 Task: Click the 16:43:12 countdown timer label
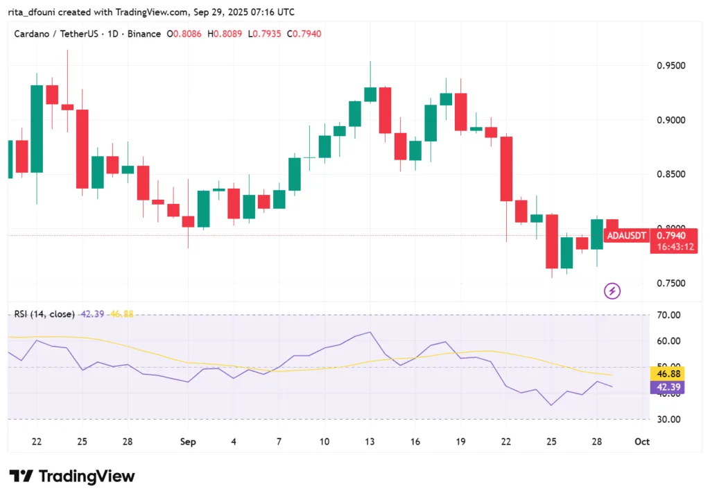673,247
